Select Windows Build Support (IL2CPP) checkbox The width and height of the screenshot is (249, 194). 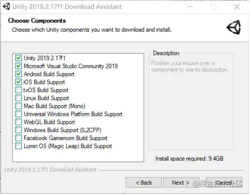(x=19, y=130)
